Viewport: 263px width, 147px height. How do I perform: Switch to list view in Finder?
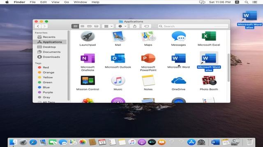pos(82,26)
